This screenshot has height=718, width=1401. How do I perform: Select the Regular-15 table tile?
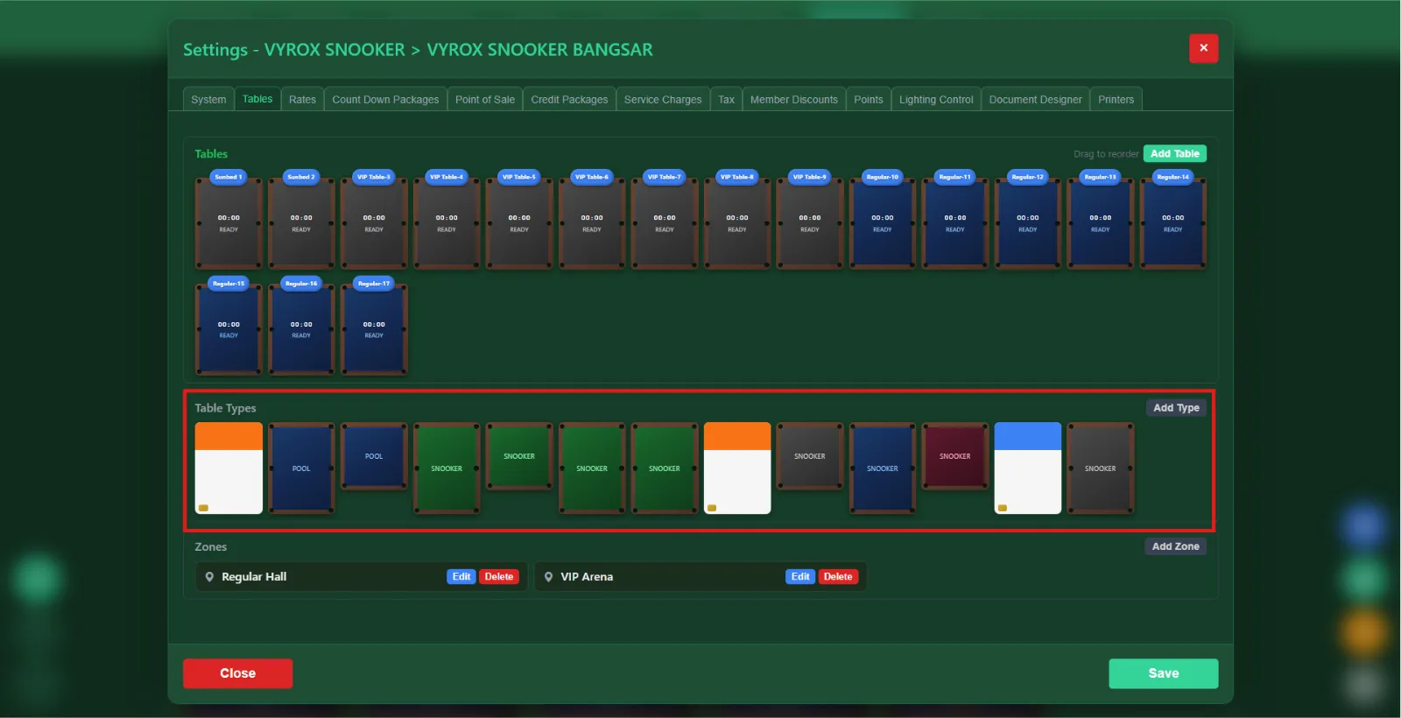coord(229,329)
